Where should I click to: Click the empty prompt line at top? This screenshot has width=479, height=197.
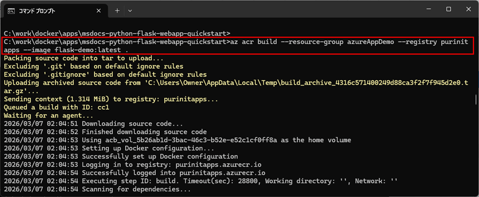tap(117, 33)
